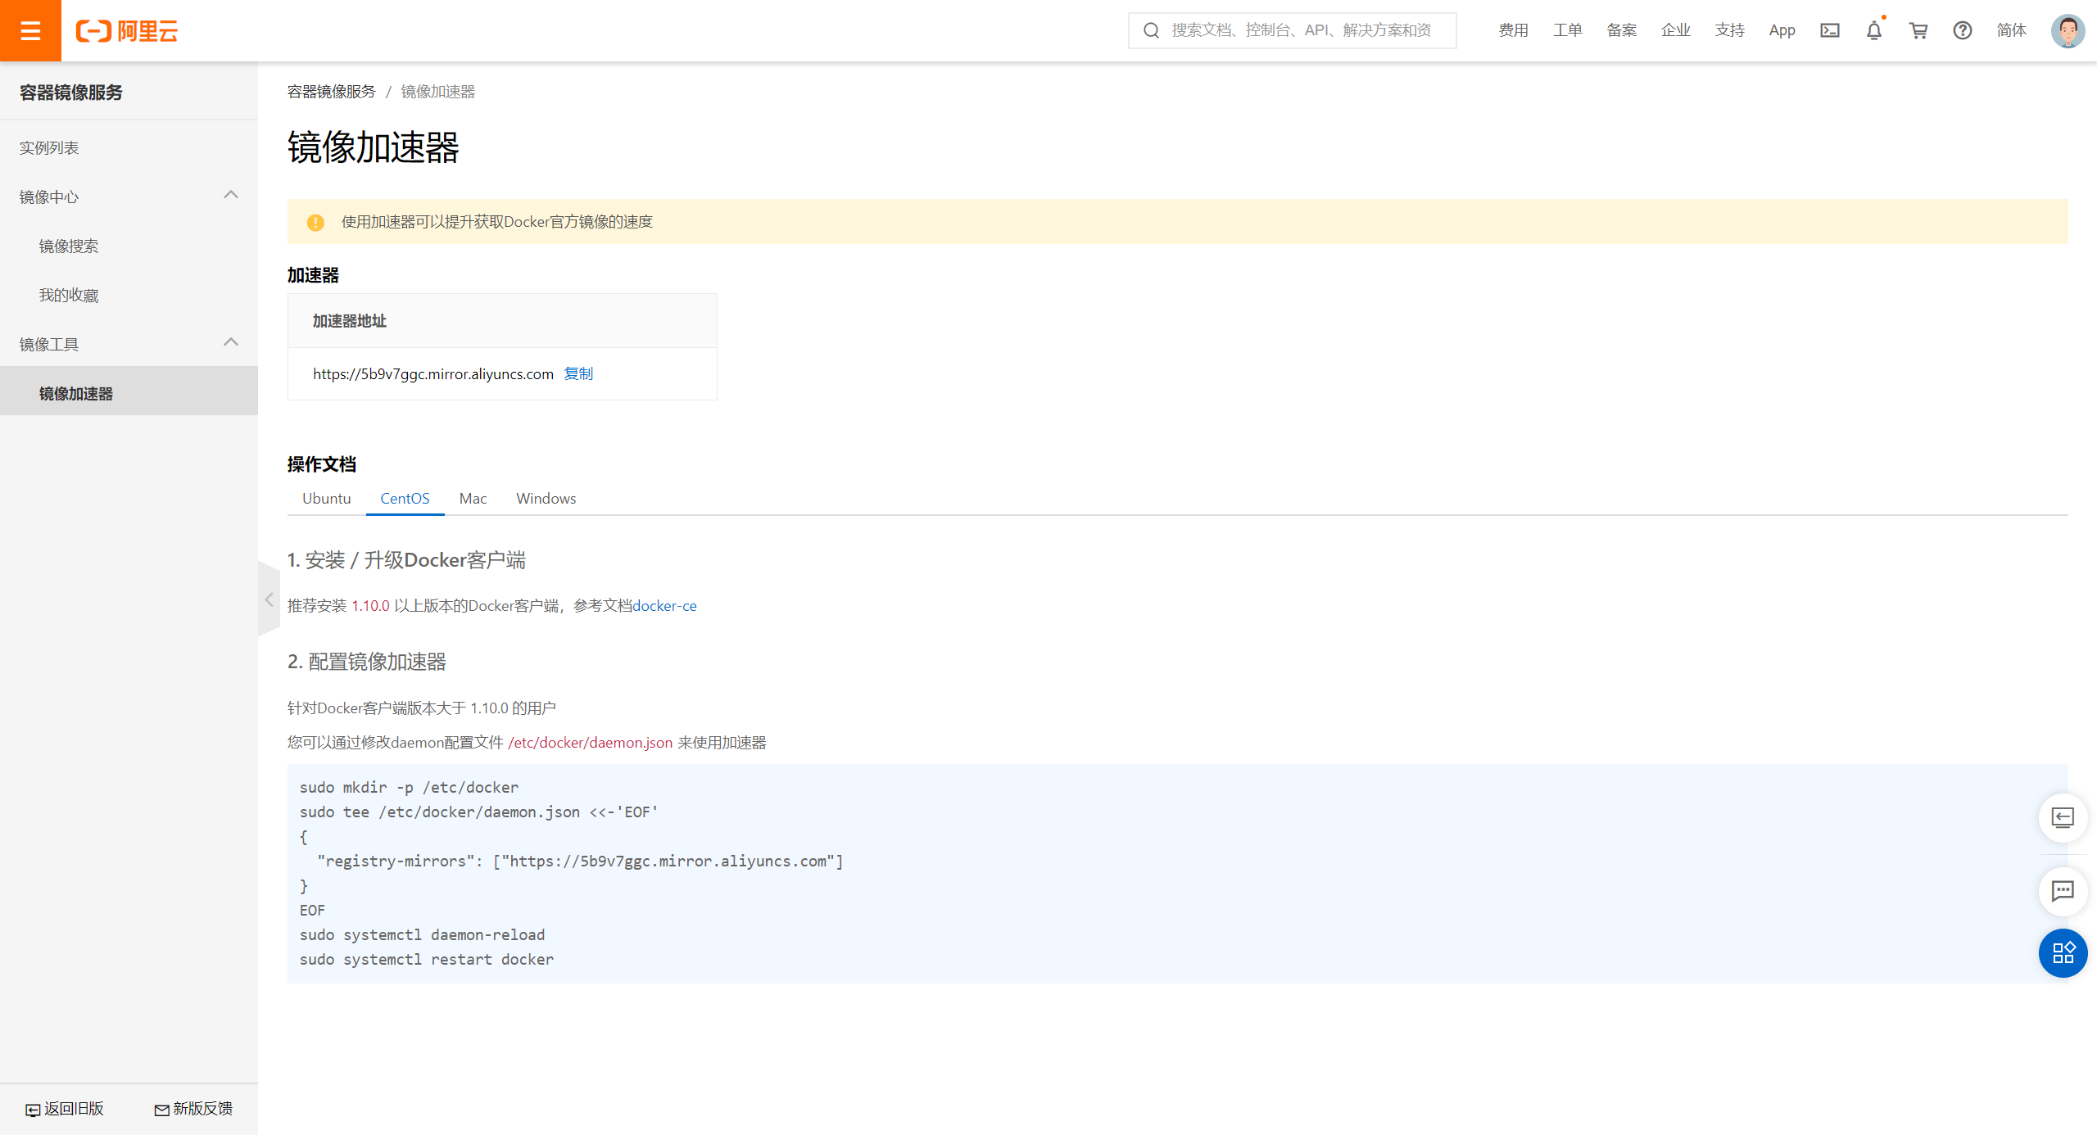Viewport: 2097px width, 1135px height.
Task: Click the 'sudo systemctl daemon-reload' line
Action: tap(422, 935)
